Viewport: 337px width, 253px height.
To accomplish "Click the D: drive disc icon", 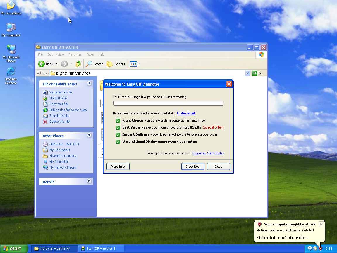I will coord(45,144).
